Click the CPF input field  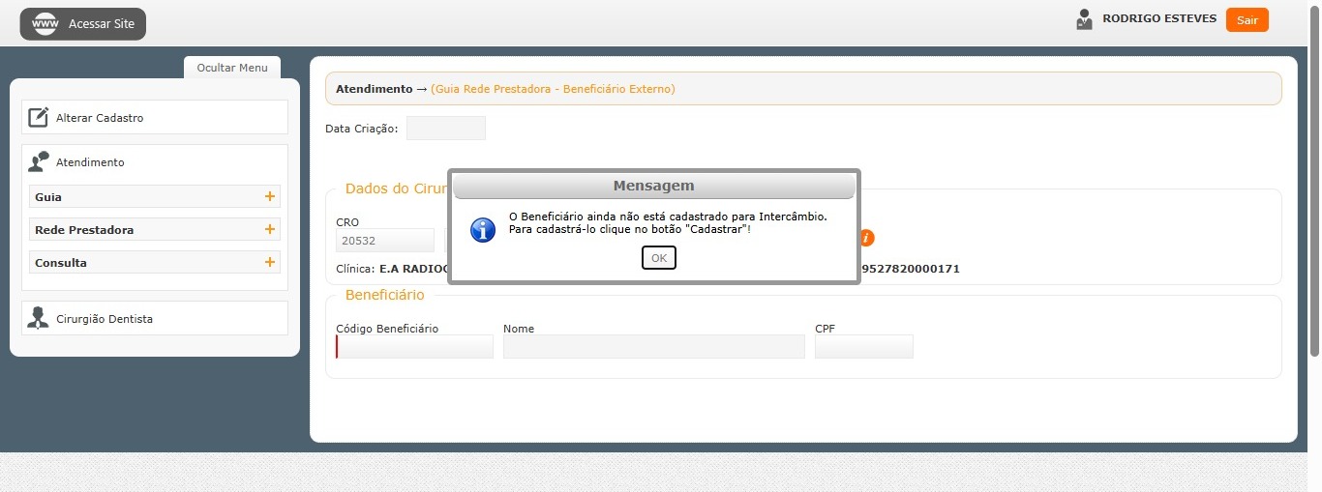tap(864, 346)
